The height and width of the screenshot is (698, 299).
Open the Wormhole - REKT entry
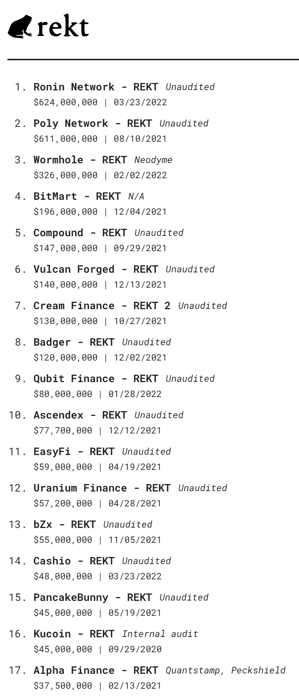[80, 160]
